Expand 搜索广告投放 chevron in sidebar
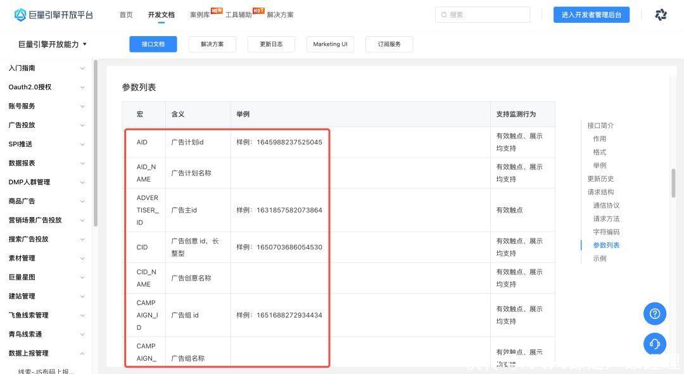 [82, 239]
